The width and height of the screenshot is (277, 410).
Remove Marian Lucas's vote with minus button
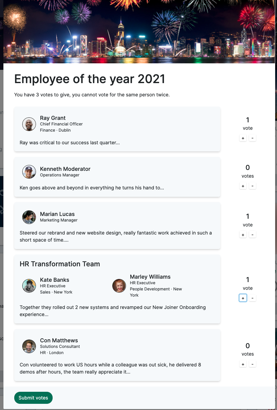click(x=253, y=235)
